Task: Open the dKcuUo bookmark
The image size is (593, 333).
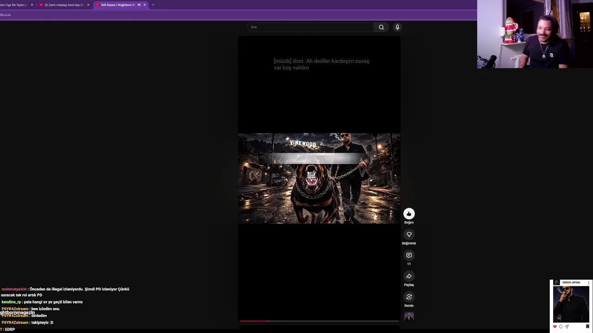Action: coord(6,15)
